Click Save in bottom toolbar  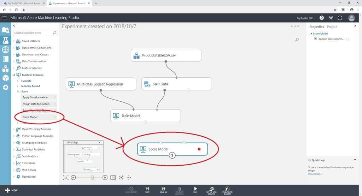(x=147, y=190)
